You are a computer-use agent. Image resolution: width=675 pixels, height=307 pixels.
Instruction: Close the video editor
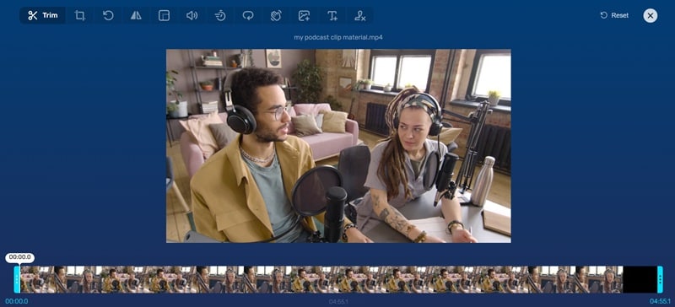(650, 15)
